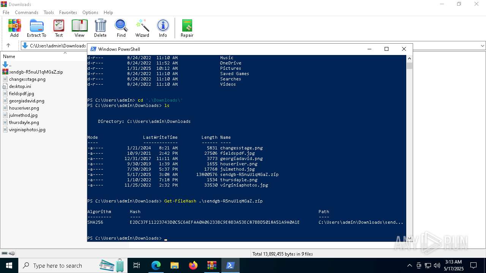Screen dimensions: 486x273
Task: Maximize the PowerShell window
Action: click(x=387, y=49)
